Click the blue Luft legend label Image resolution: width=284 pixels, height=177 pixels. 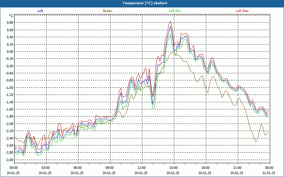40,11
